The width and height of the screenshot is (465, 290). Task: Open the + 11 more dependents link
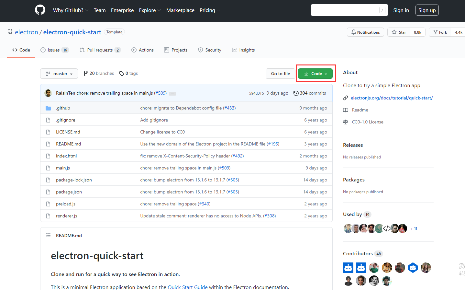click(414, 229)
